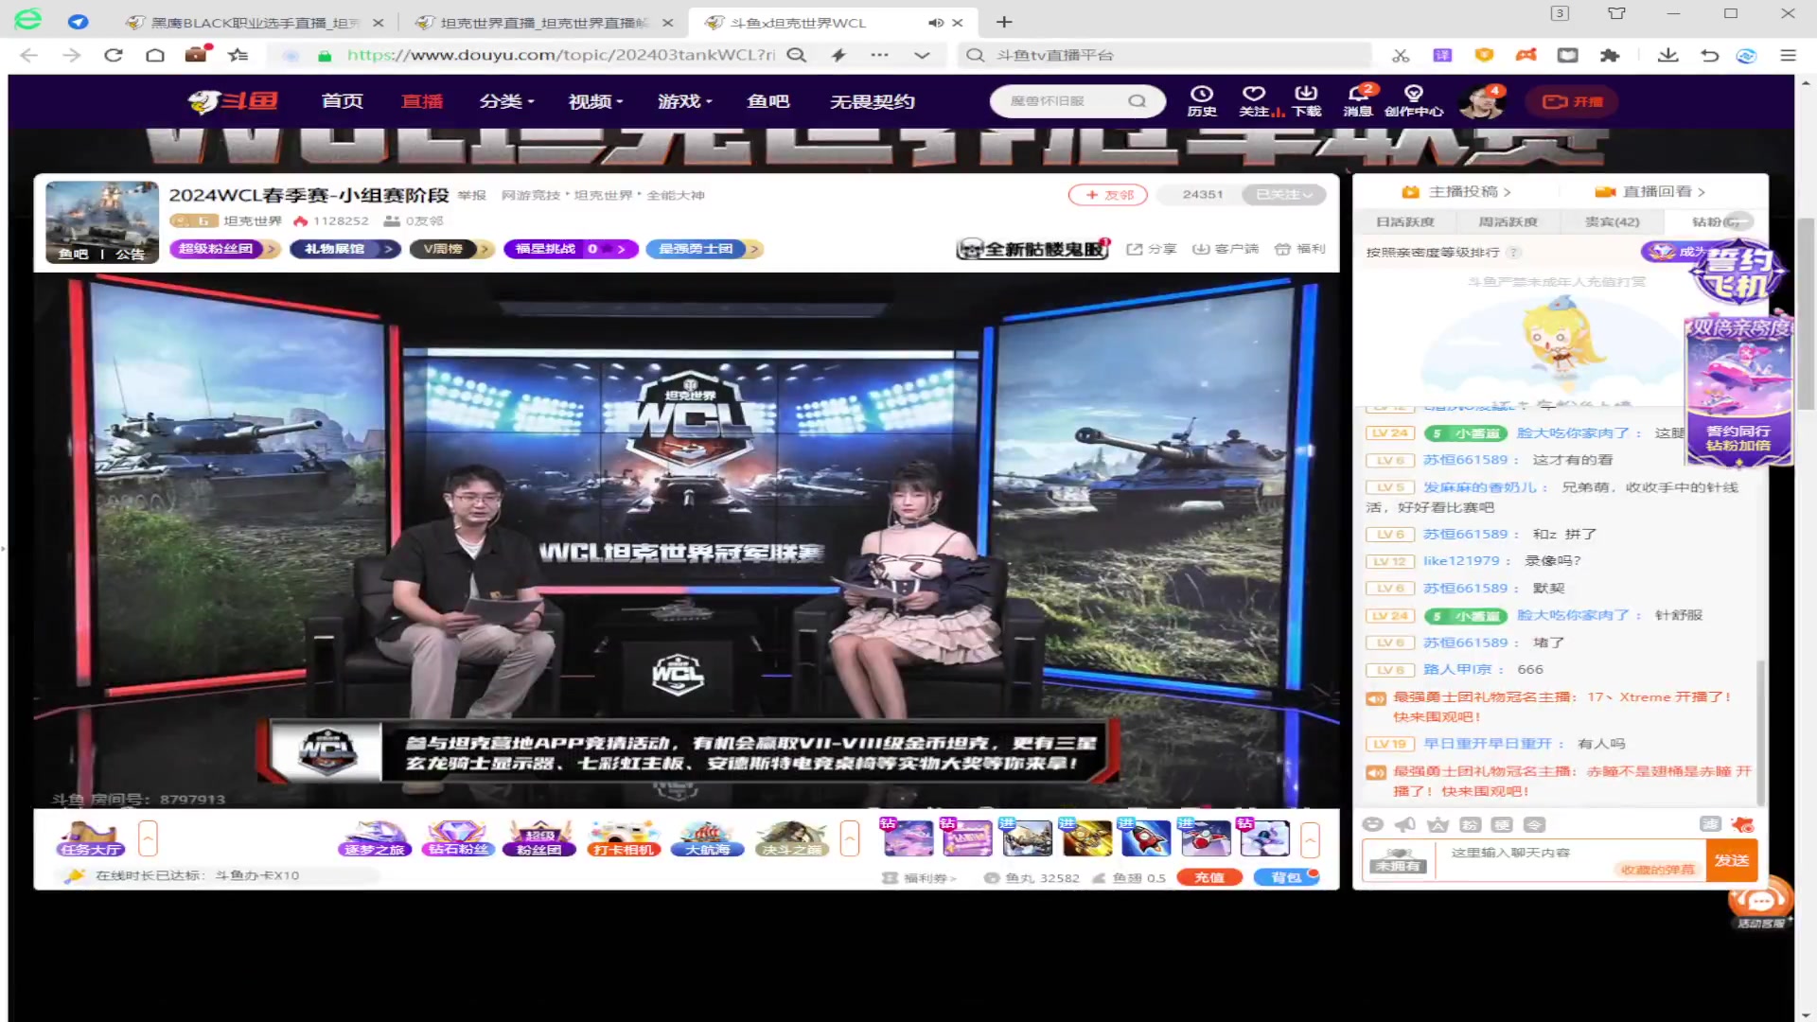1817x1022 pixels.
Task: Open the browser home page icon
Action: tap(155, 55)
